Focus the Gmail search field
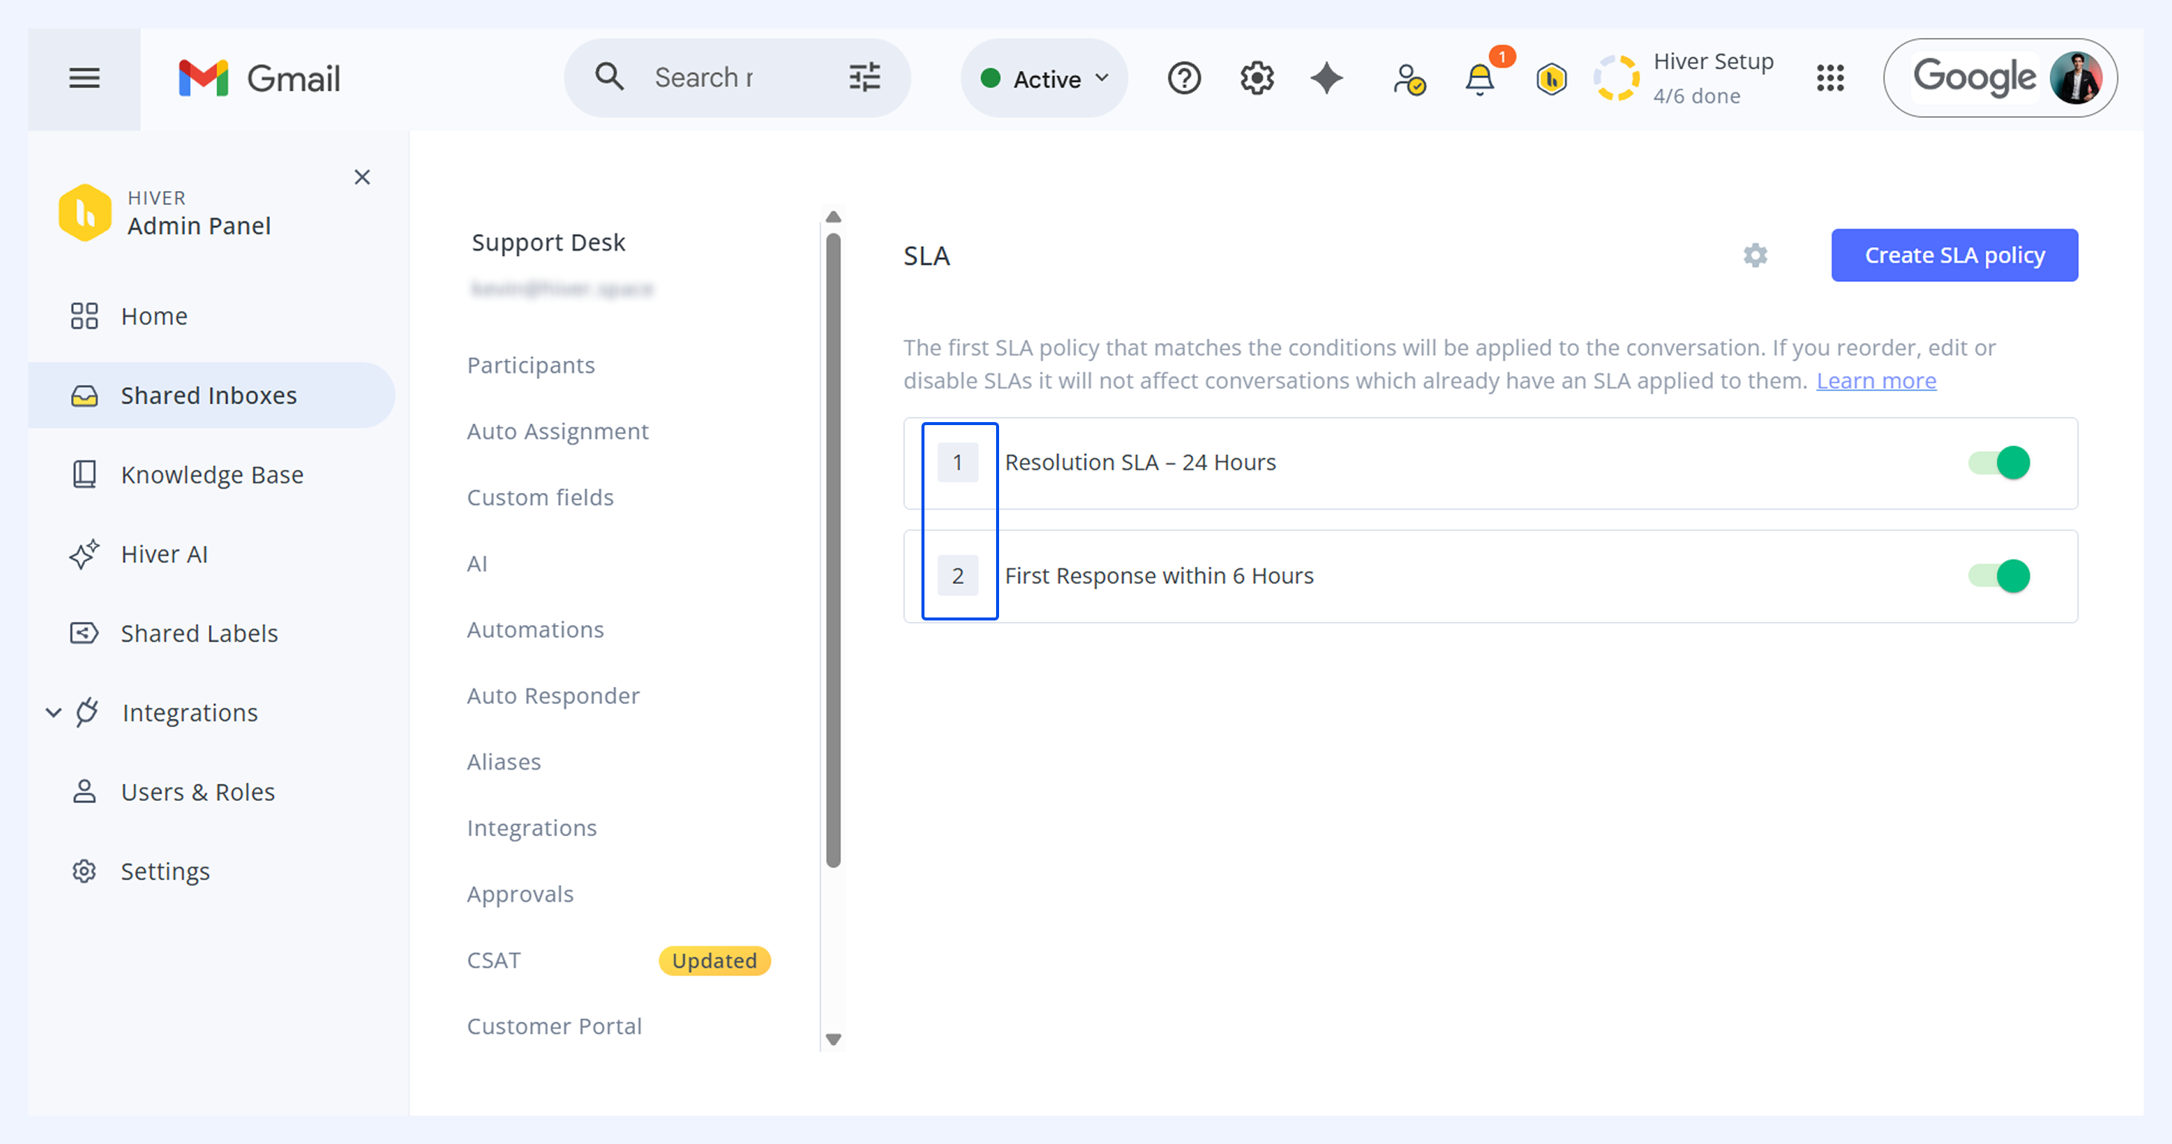Screen dimensions: 2172x1144 tap(738, 78)
